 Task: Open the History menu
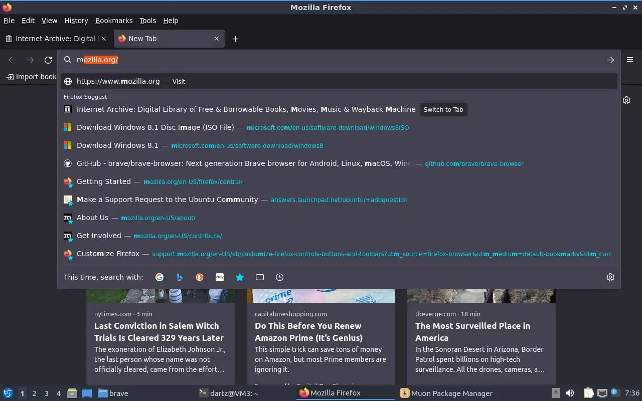(x=76, y=21)
